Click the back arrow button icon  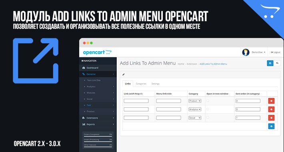point(277,63)
